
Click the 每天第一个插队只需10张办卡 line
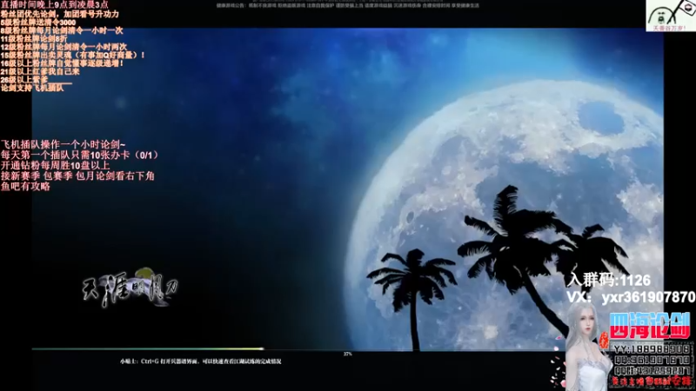coord(79,156)
